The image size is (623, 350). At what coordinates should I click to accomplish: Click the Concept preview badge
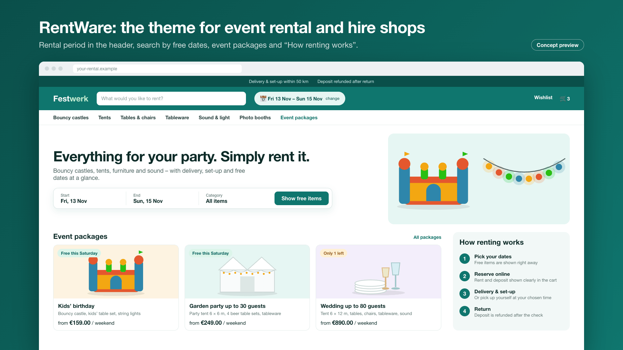pos(557,45)
